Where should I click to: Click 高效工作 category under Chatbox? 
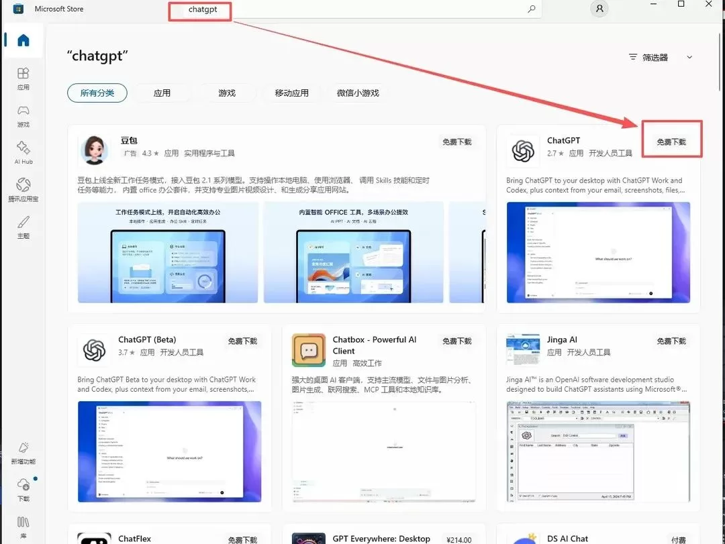pyautogui.click(x=367, y=364)
